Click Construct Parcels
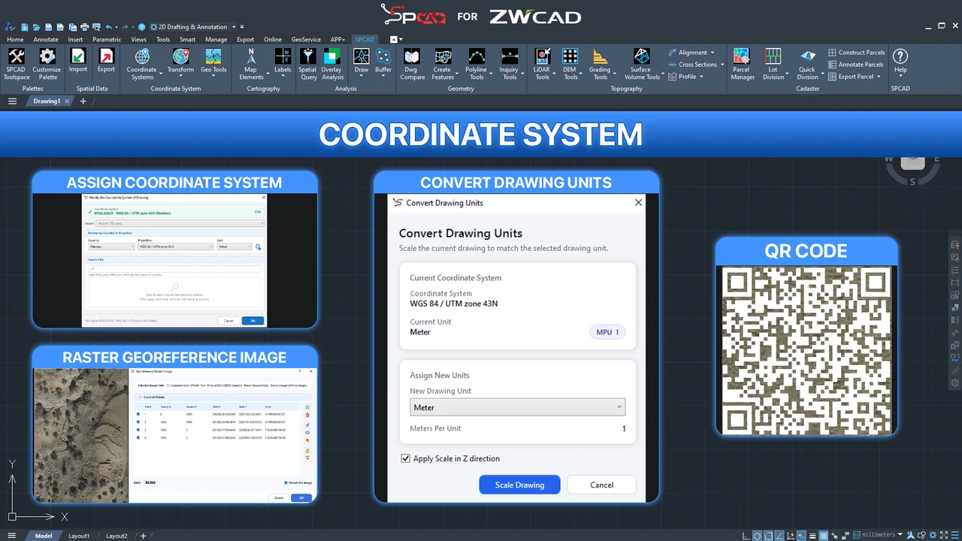The height and width of the screenshot is (541, 962). (x=856, y=53)
